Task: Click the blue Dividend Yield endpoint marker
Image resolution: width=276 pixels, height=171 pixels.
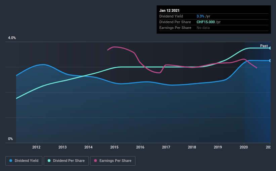Action: [270, 61]
